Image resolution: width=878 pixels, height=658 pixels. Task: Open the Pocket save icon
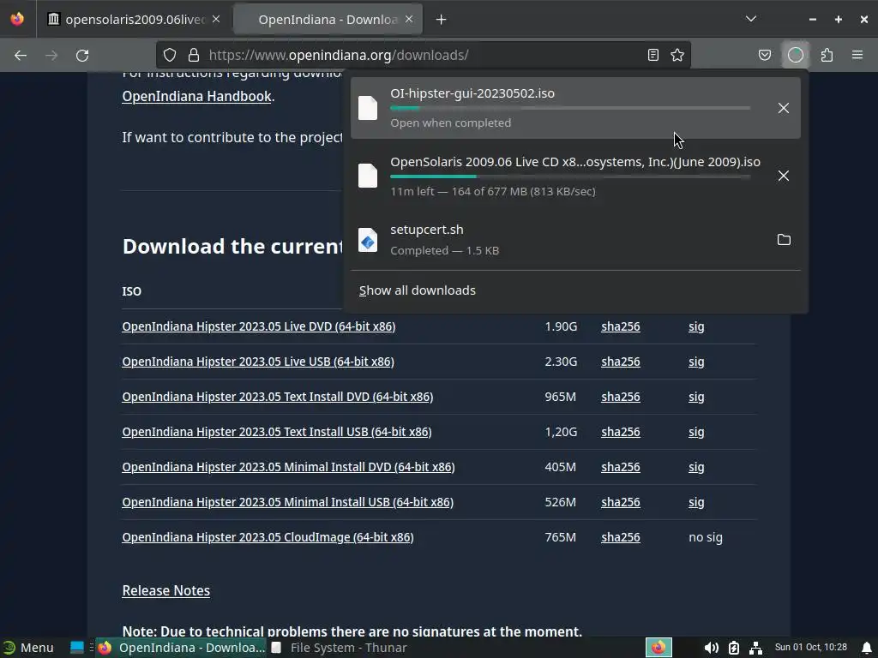point(764,55)
